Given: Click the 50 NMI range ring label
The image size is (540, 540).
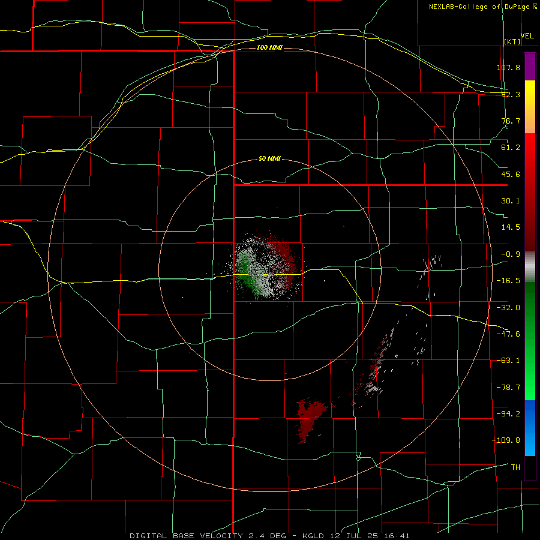Looking at the screenshot, I should (x=269, y=159).
